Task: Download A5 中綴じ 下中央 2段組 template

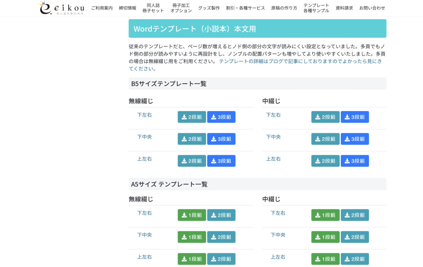Action: (355, 237)
